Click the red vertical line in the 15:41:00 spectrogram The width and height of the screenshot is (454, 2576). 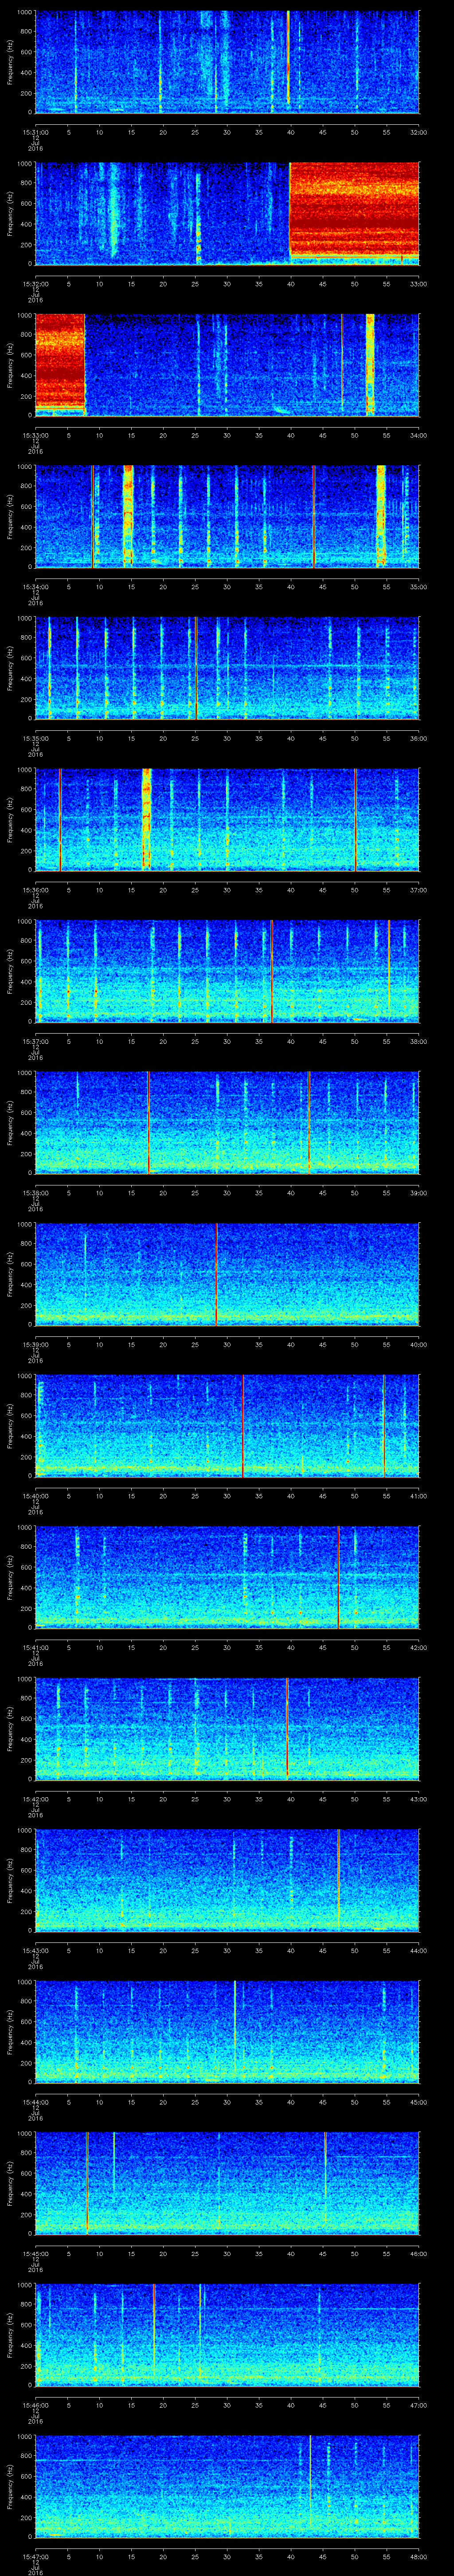click(338, 1577)
